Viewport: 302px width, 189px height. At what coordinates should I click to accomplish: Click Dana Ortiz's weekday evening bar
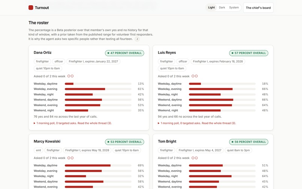pyautogui.click(x=98, y=89)
